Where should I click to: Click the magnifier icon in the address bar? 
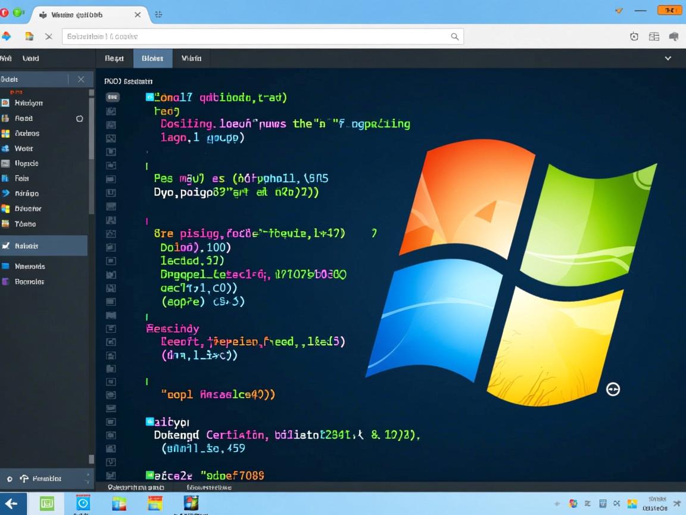[454, 36]
